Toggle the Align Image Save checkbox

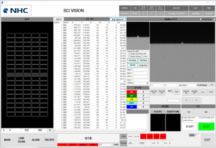tap(183, 118)
